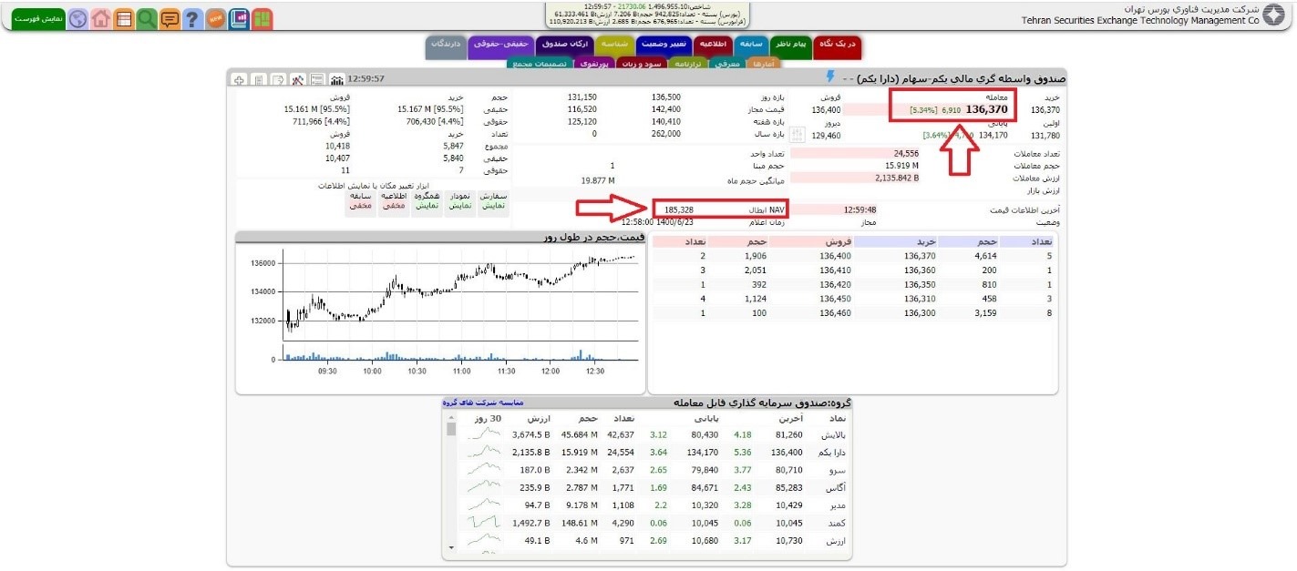
Task: Click the blue lightning bolt icon
Action: (x=830, y=77)
